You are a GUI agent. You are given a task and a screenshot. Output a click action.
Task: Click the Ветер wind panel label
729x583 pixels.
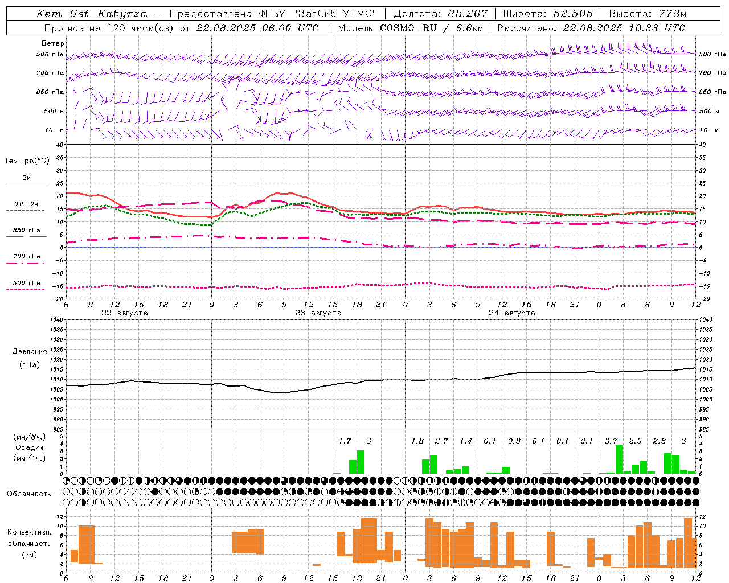[53, 43]
